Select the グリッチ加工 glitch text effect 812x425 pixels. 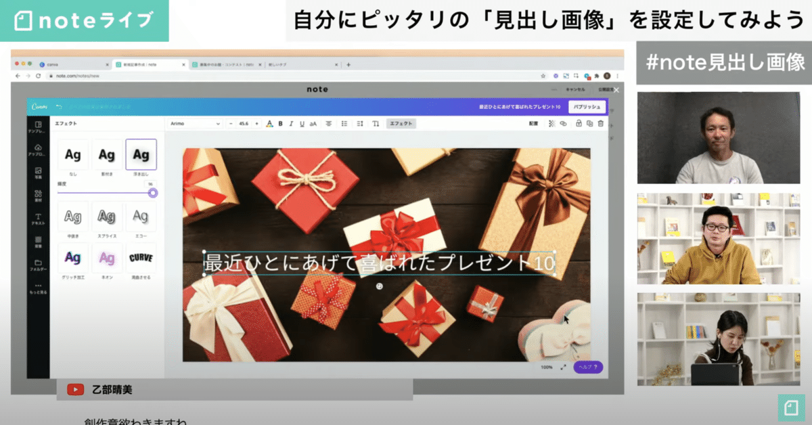(73, 258)
